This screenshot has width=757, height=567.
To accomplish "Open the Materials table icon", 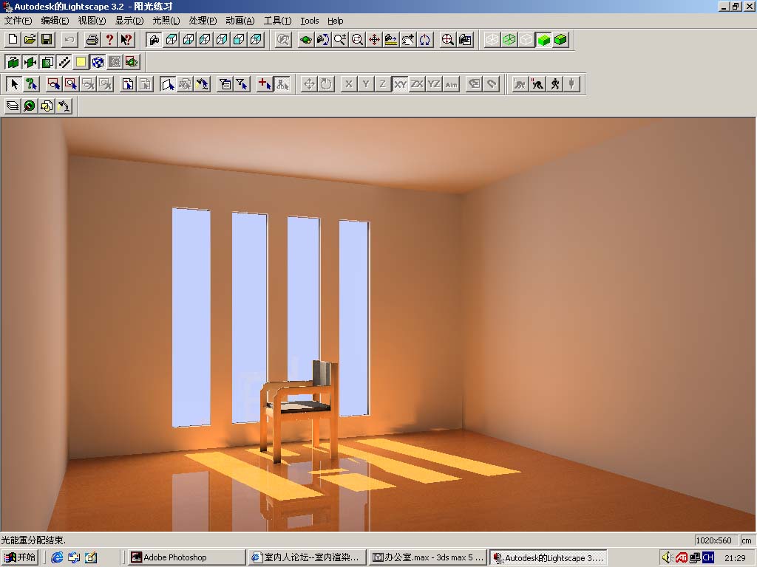I will [x=30, y=106].
